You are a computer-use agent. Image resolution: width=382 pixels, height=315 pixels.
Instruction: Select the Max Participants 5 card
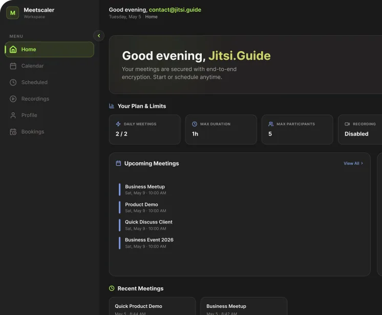(297, 130)
